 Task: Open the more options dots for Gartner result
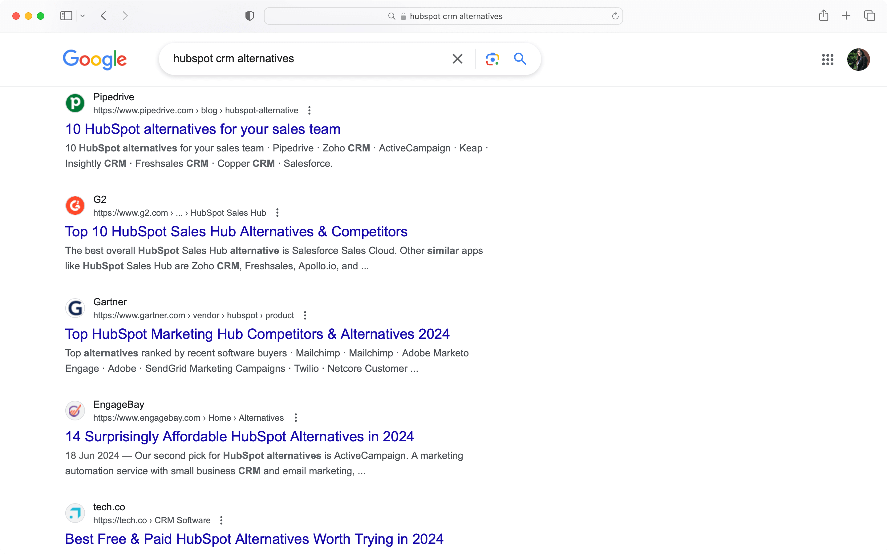point(305,315)
